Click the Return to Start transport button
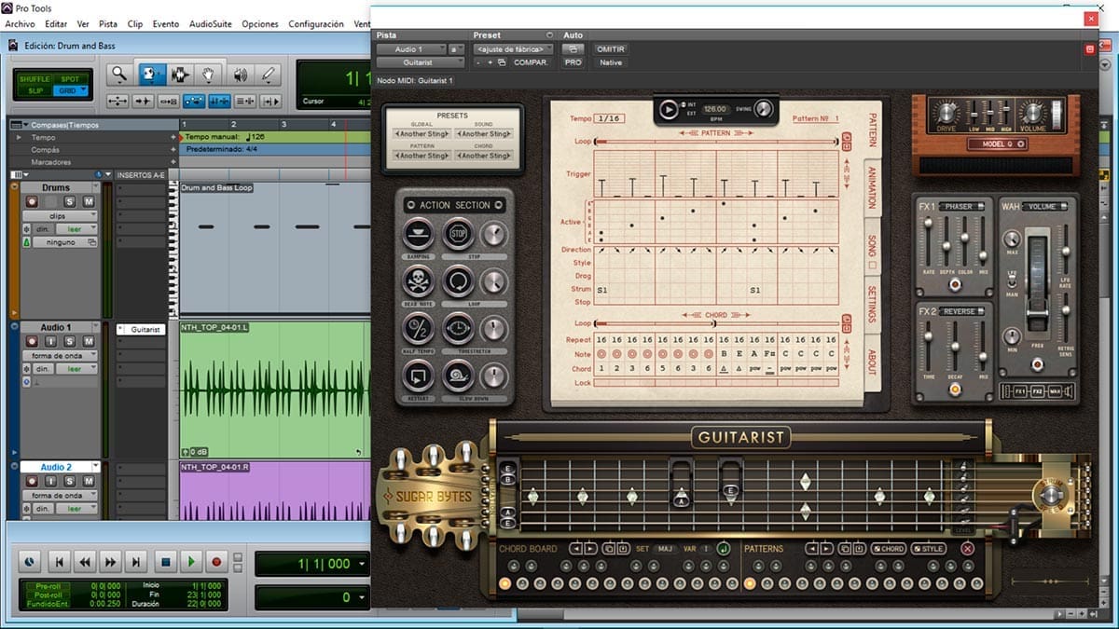 (58, 562)
